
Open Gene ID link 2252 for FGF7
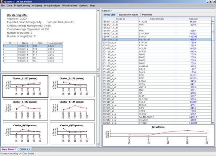click(x=193, y=31)
